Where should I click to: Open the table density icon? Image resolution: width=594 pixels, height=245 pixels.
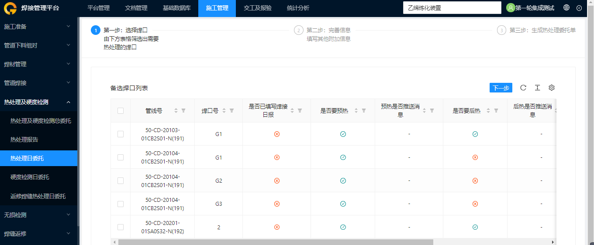click(537, 88)
